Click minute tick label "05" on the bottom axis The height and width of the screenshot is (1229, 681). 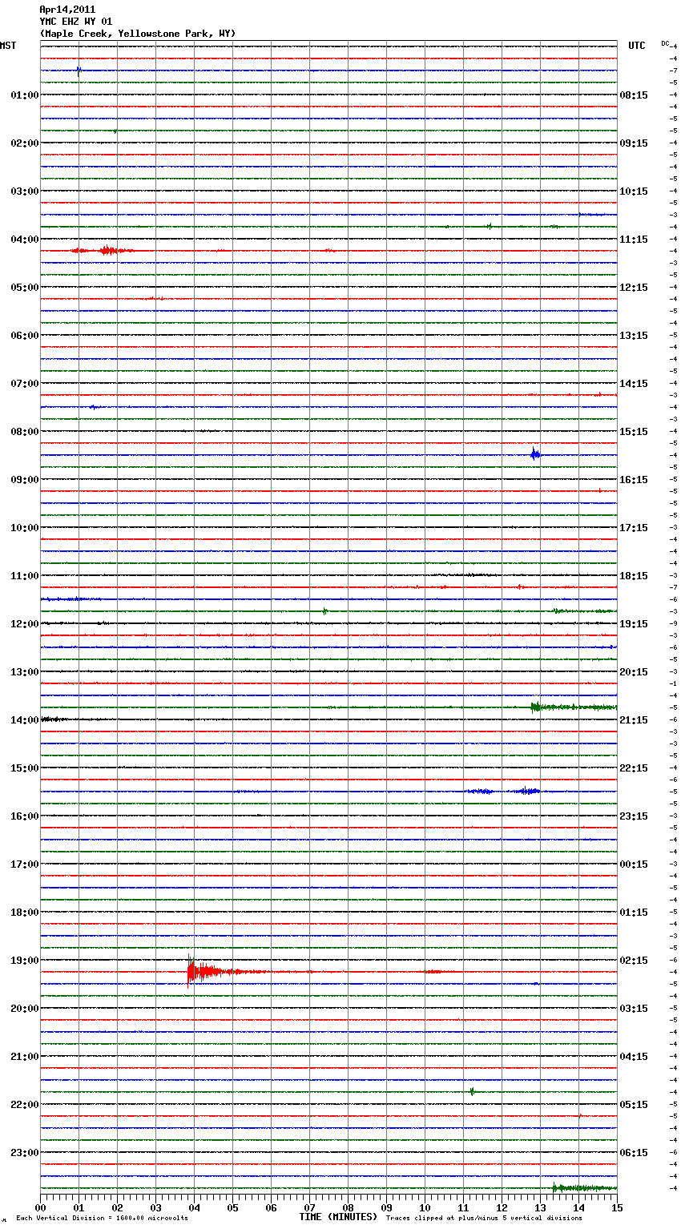tap(232, 1207)
